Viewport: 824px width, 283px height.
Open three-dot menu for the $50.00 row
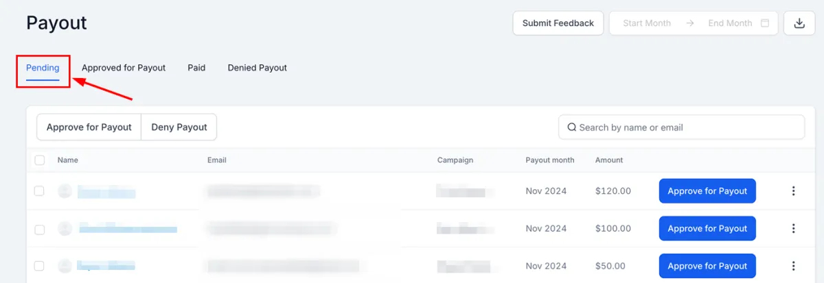[x=793, y=266]
